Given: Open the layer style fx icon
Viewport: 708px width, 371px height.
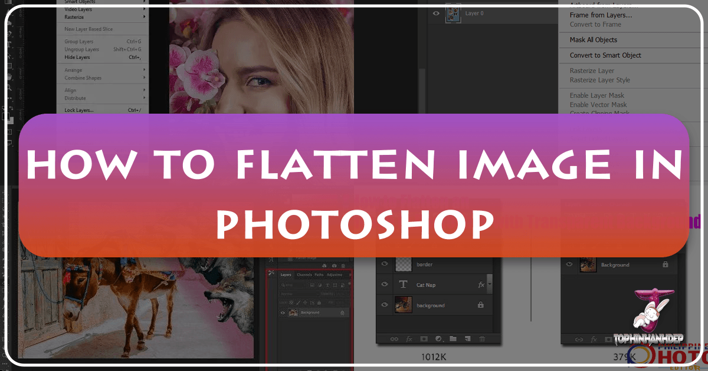Looking at the screenshot, I should [409, 339].
